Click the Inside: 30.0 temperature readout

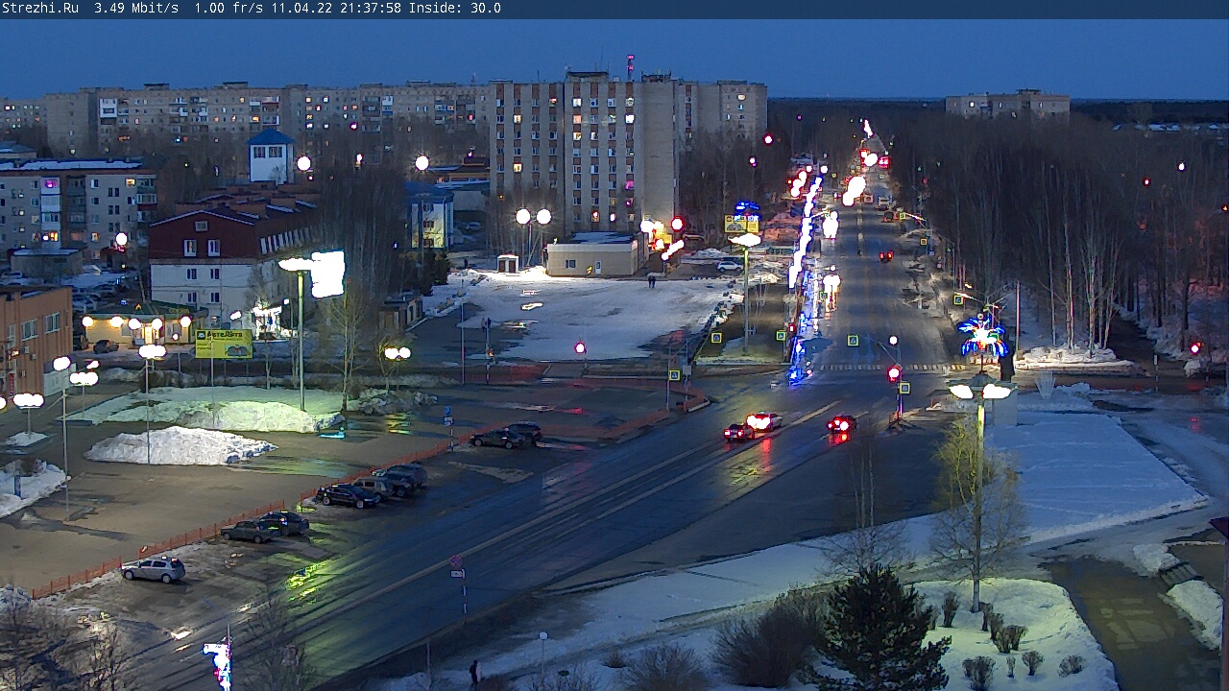coord(455,8)
